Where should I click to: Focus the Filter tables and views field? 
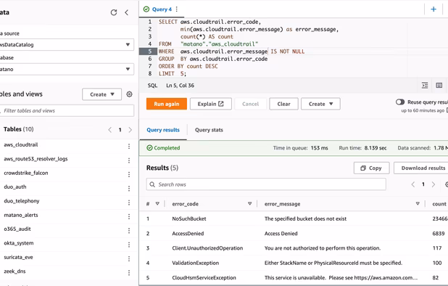tap(66, 110)
